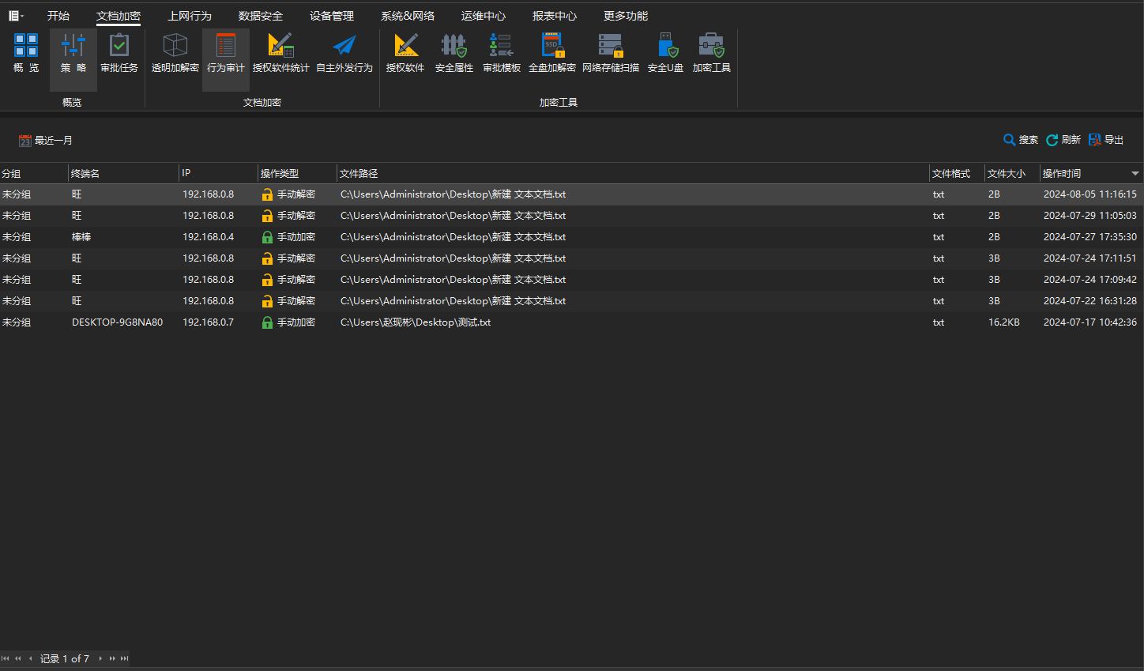Switch to the 设备管理 tab
The height and width of the screenshot is (671, 1144).
[332, 16]
